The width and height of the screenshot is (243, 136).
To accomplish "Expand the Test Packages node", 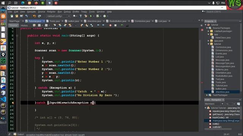I will [207, 95].
